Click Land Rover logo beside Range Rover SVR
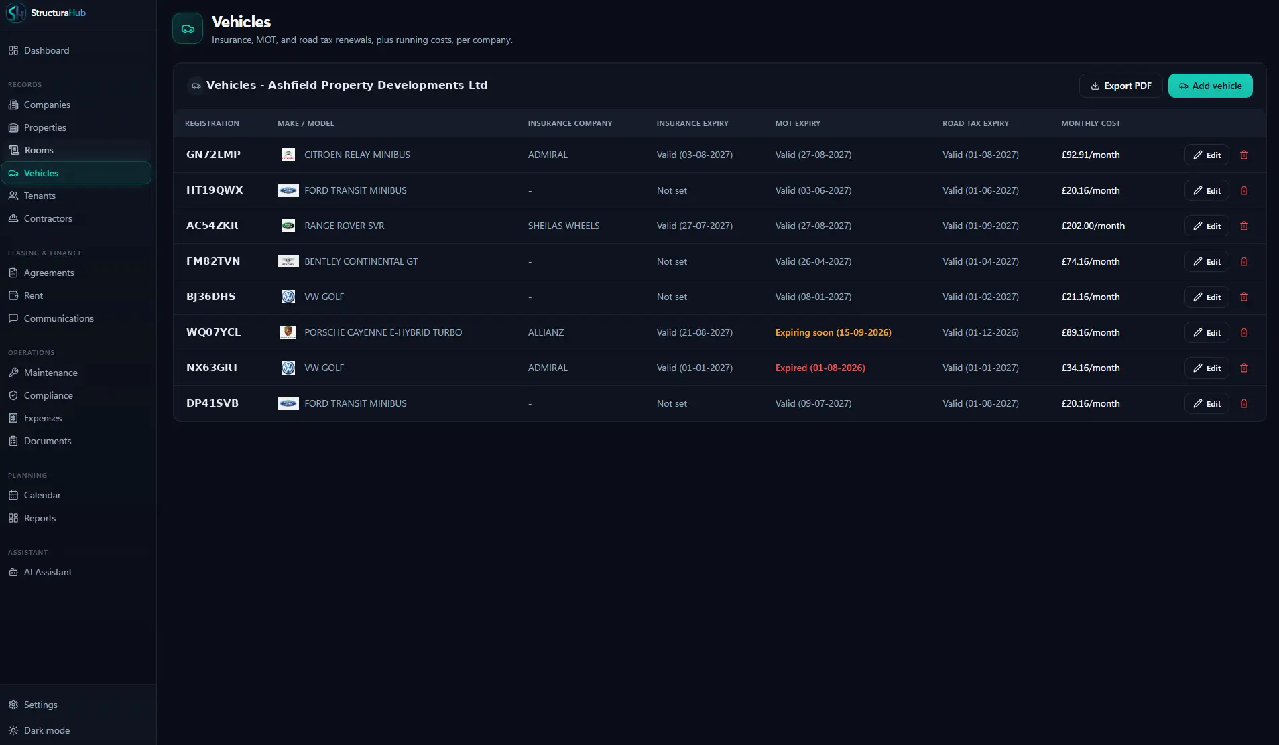1279x745 pixels. point(288,226)
